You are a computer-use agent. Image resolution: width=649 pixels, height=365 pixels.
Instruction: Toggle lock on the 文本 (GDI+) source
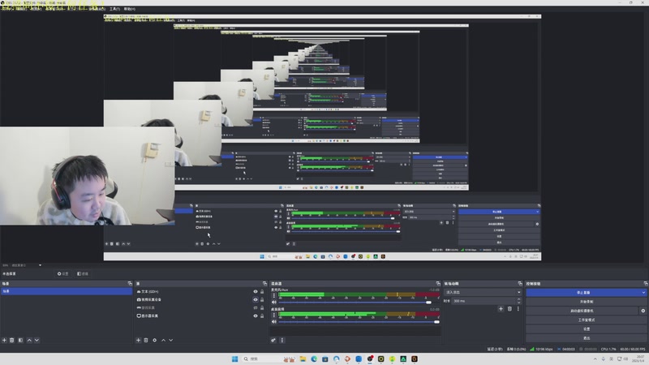[x=262, y=291]
